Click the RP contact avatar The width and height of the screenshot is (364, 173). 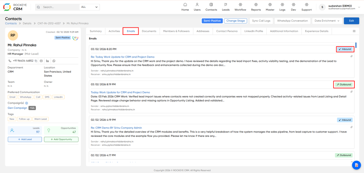pyautogui.click(x=13, y=35)
